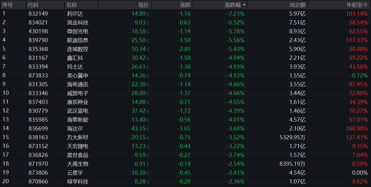This screenshot has width=371, height=187.
Task: Click turnover 8395.19万
Action: pyautogui.click(x=292, y=164)
